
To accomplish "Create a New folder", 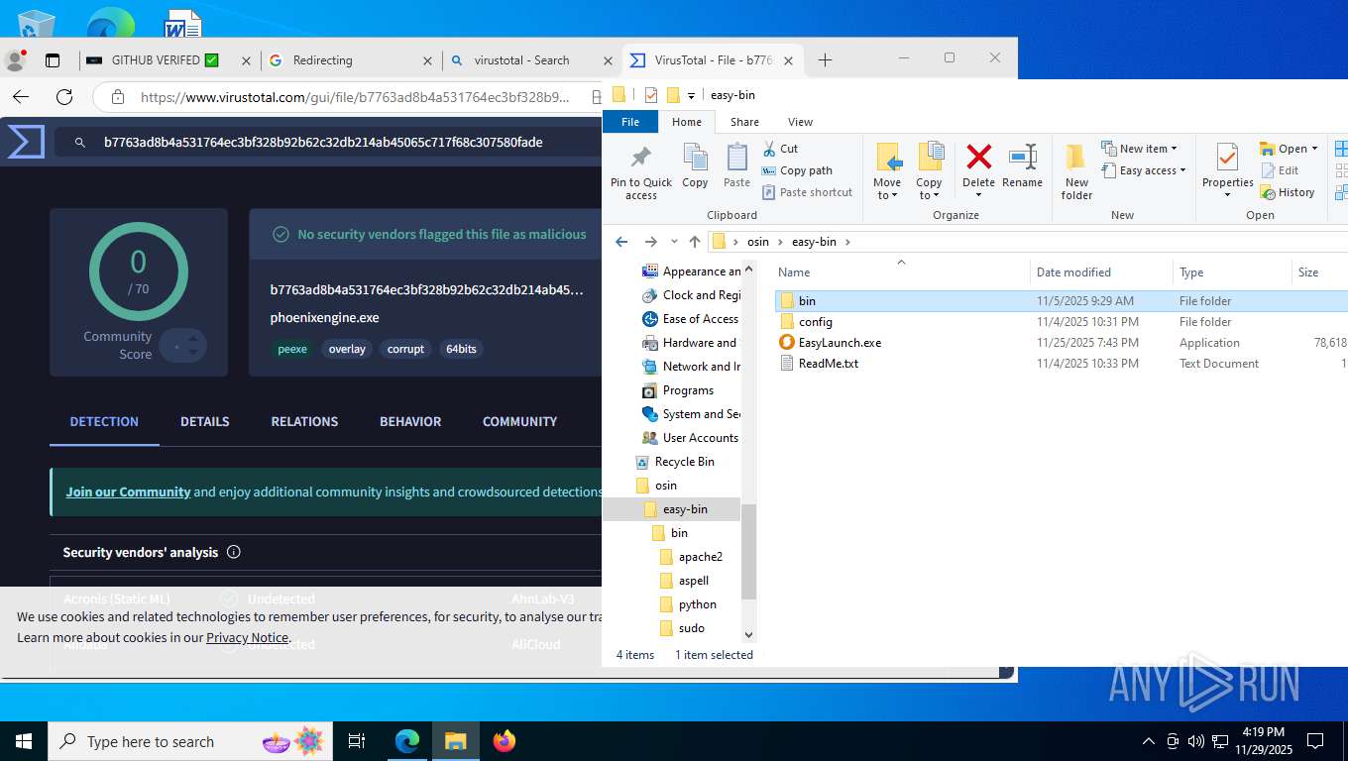I will tap(1076, 171).
